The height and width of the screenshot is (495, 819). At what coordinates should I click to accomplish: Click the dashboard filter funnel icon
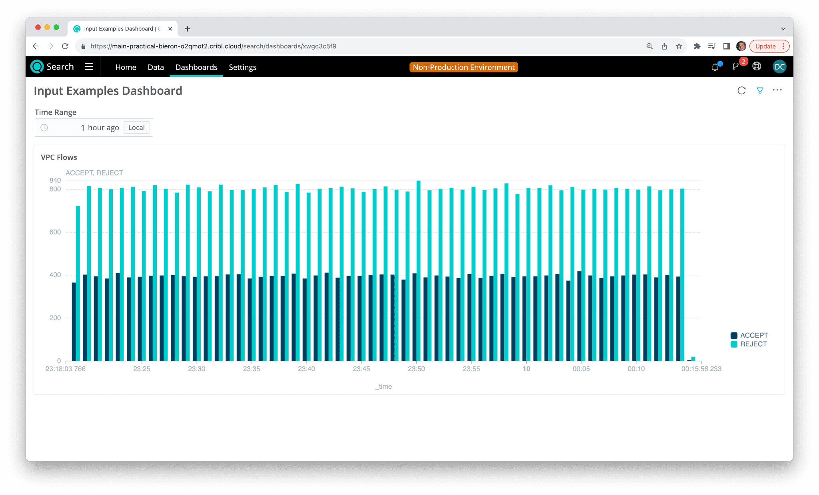click(760, 91)
